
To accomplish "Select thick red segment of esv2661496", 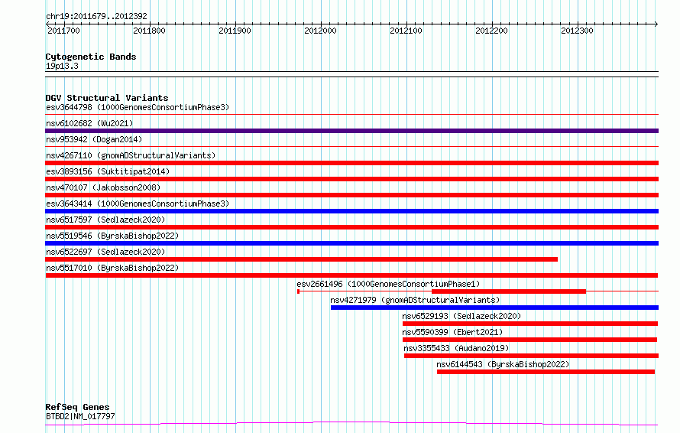I will coord(509,291).
